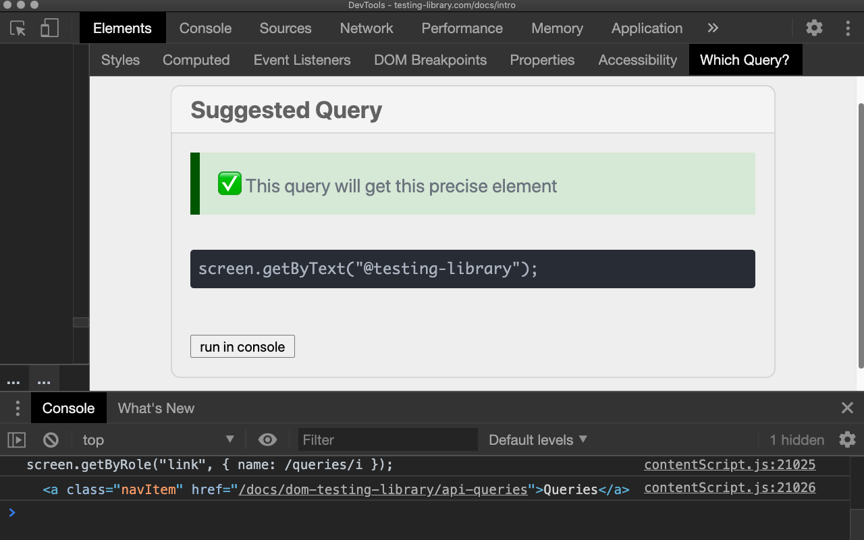
Task: Open the drawer kebab menu
Action: click(x=18, y=408)
